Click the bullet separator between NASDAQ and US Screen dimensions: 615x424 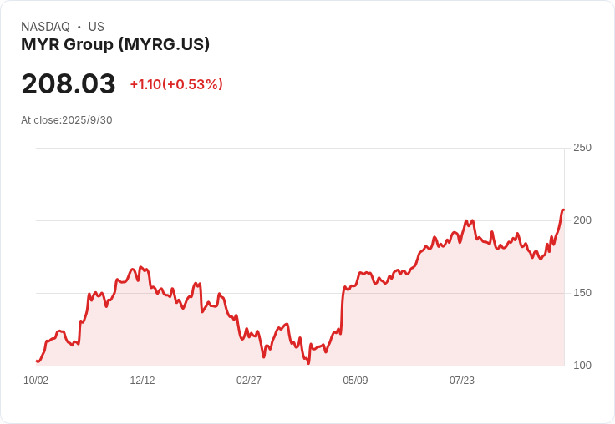click(79, 27)
